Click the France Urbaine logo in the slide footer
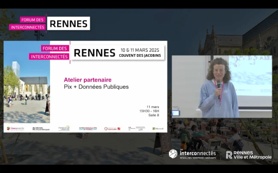Screen dimensions: 278x173 point(64,129)
